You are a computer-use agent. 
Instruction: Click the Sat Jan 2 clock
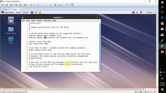(x=151, y=12)
